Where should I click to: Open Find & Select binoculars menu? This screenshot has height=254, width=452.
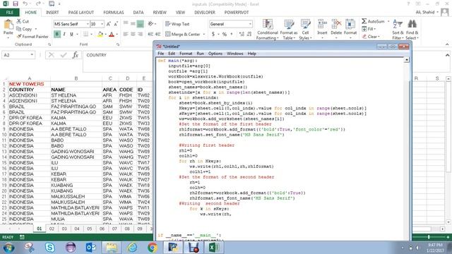click(x=412, y=30)
